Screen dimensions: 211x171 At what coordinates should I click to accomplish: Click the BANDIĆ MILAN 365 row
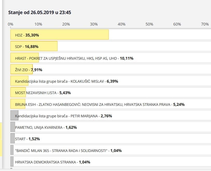(x=68, y=150)
